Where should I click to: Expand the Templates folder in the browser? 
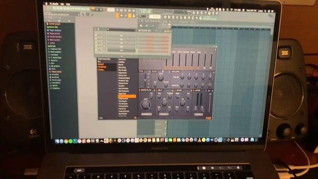(55, 89)
